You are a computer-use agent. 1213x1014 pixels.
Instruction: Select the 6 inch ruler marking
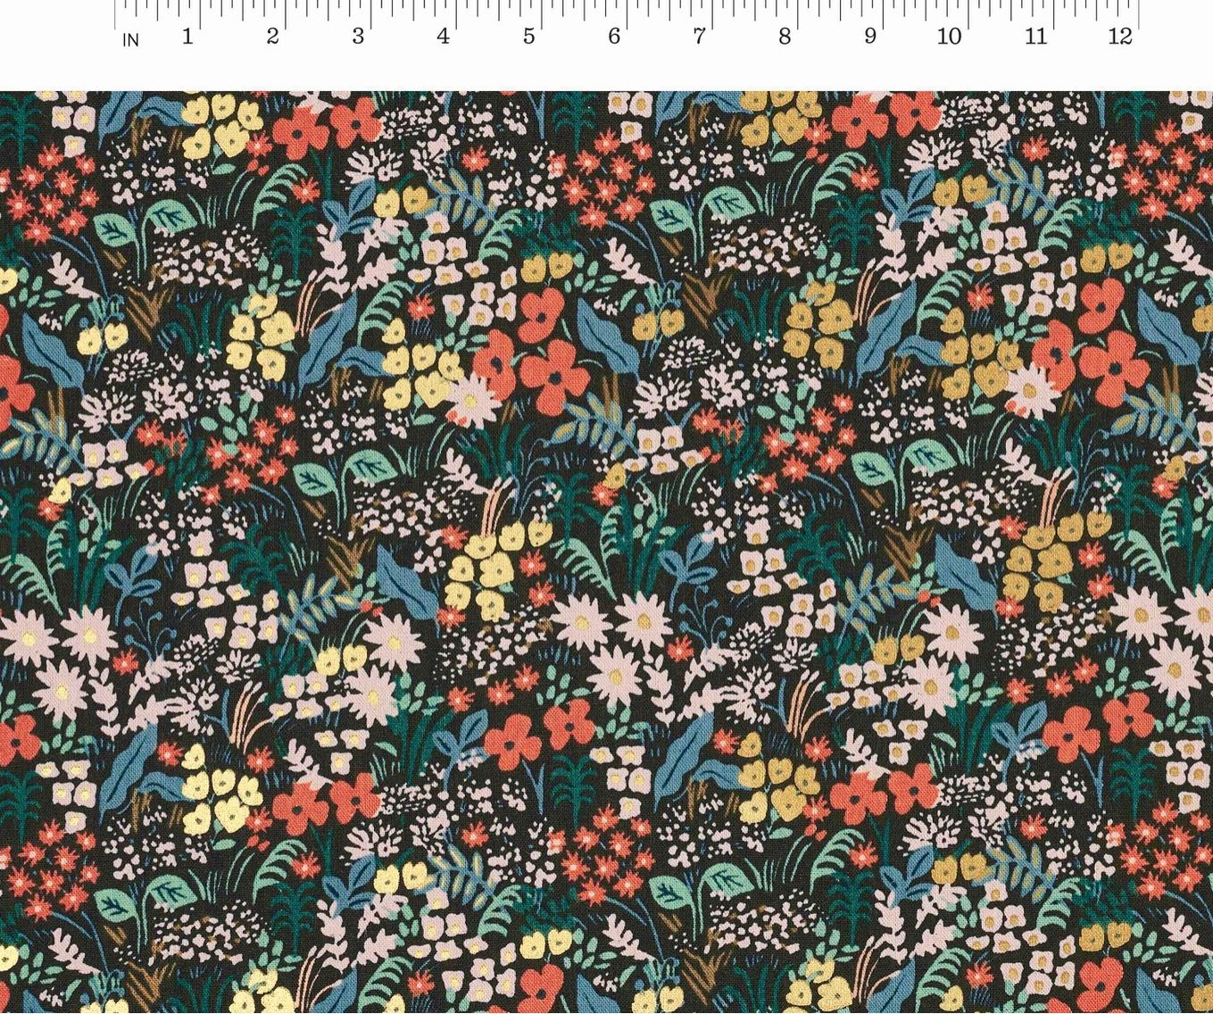(x=614, y=37)
